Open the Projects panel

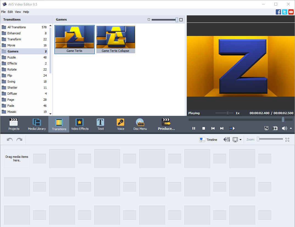coord(14,124)
